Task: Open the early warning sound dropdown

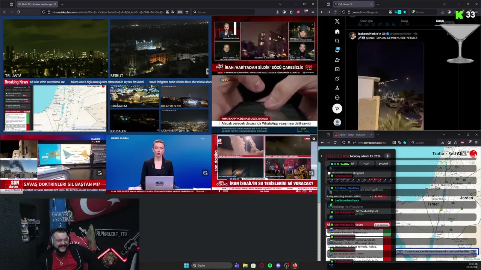Action: (x=363, y=196)
